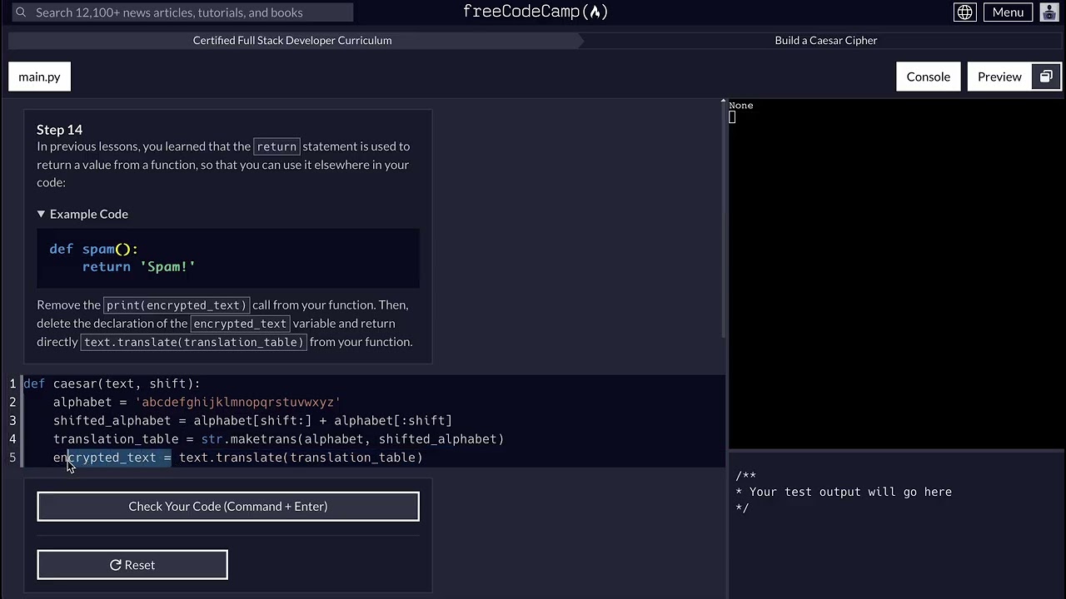Click line number 5 in editor

point(12,458)
